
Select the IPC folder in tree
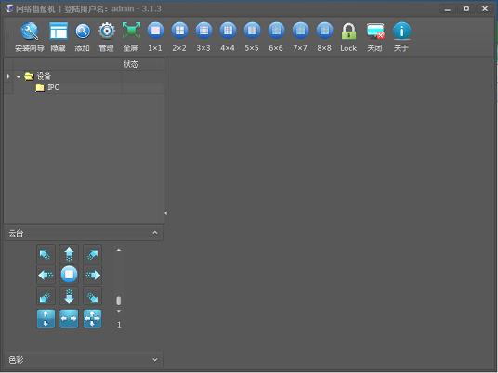(47, 87)
